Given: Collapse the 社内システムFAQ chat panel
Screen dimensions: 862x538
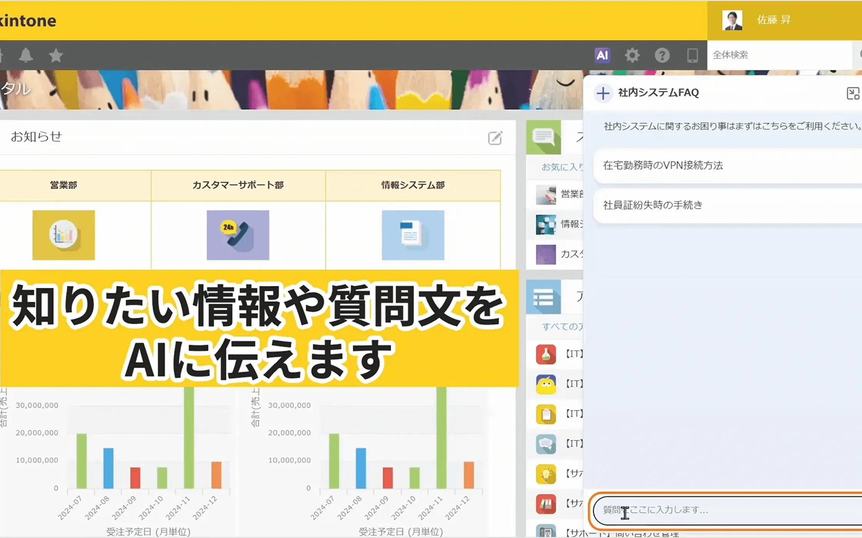Looking at the screenshot, I should pyautogui.click(x=853, y=93).
